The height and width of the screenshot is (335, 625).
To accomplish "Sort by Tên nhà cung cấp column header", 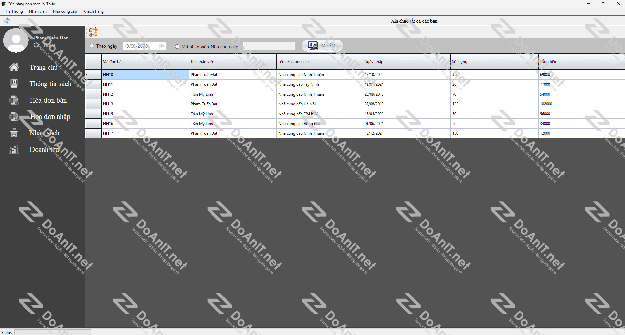I will [320, 62].
